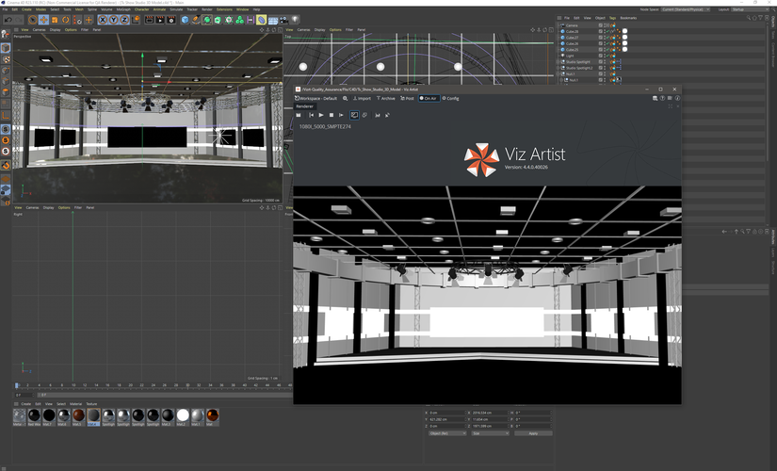Open the MoGraph menu

coord(123,9)
